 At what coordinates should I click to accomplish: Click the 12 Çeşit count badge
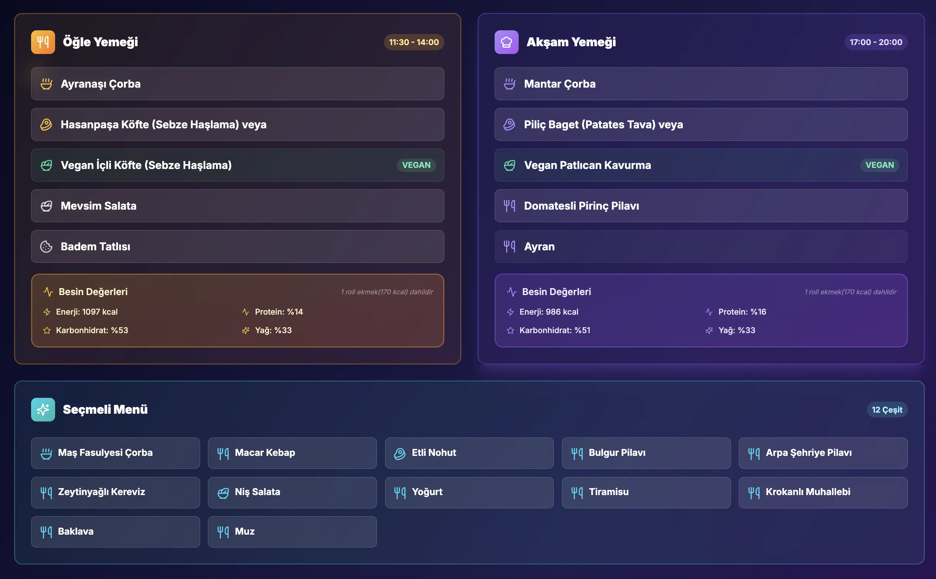(x=886, y=410)
